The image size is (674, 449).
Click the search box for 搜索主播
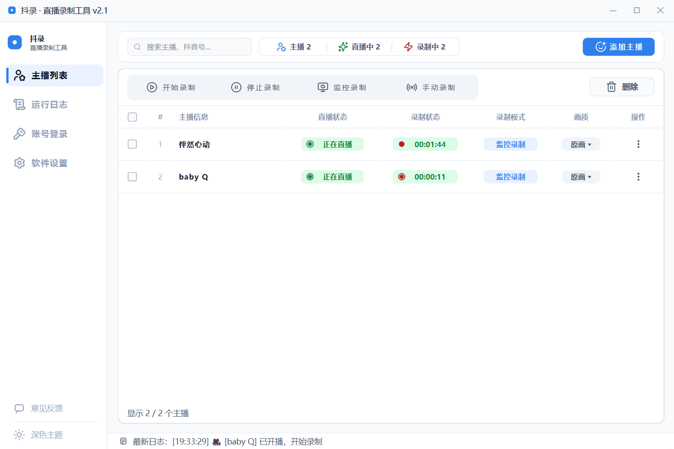(x=189, y=47)
